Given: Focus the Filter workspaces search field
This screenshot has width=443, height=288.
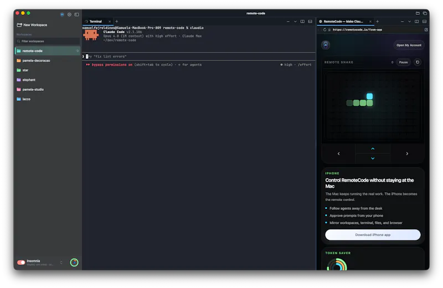Looking at the screenshot, I should click(48, 42).
